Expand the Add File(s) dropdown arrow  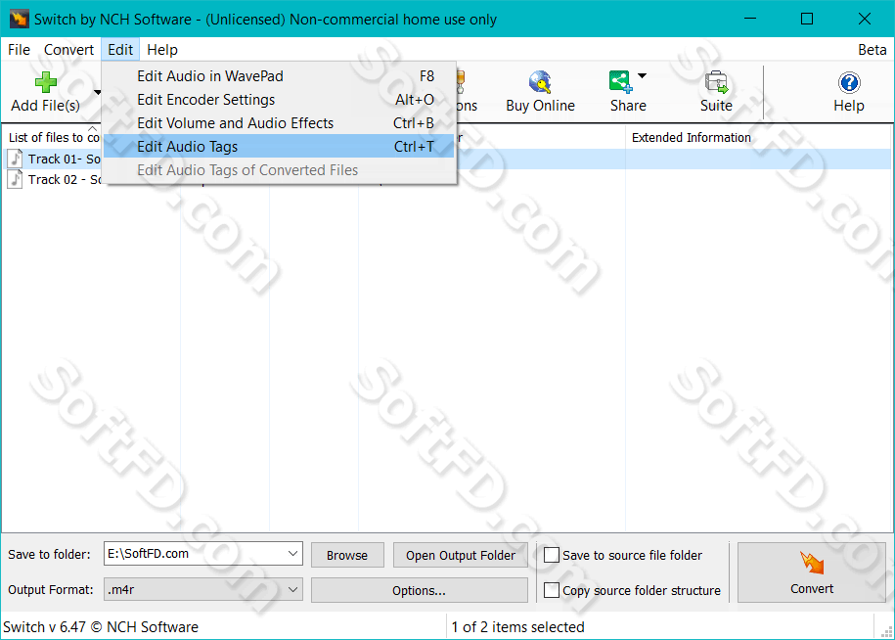(98, 93)
